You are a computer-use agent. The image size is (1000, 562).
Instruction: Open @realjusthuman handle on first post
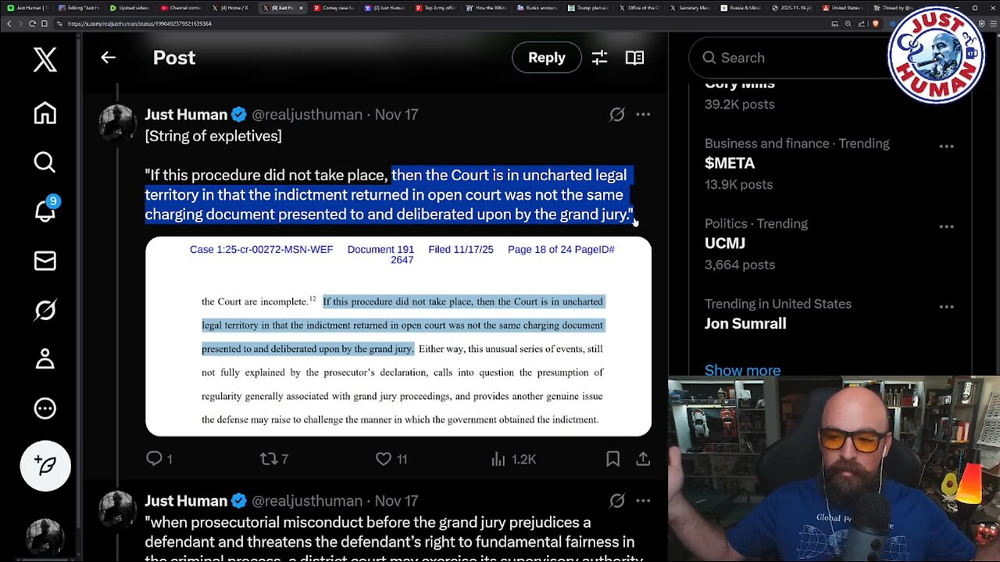pyautogui.click(x=307, y=115)
